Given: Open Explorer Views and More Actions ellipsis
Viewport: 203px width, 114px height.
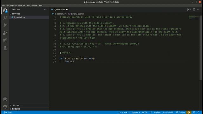Looking at the screenshot, I should pyautogui.click(x=45, y=9).
